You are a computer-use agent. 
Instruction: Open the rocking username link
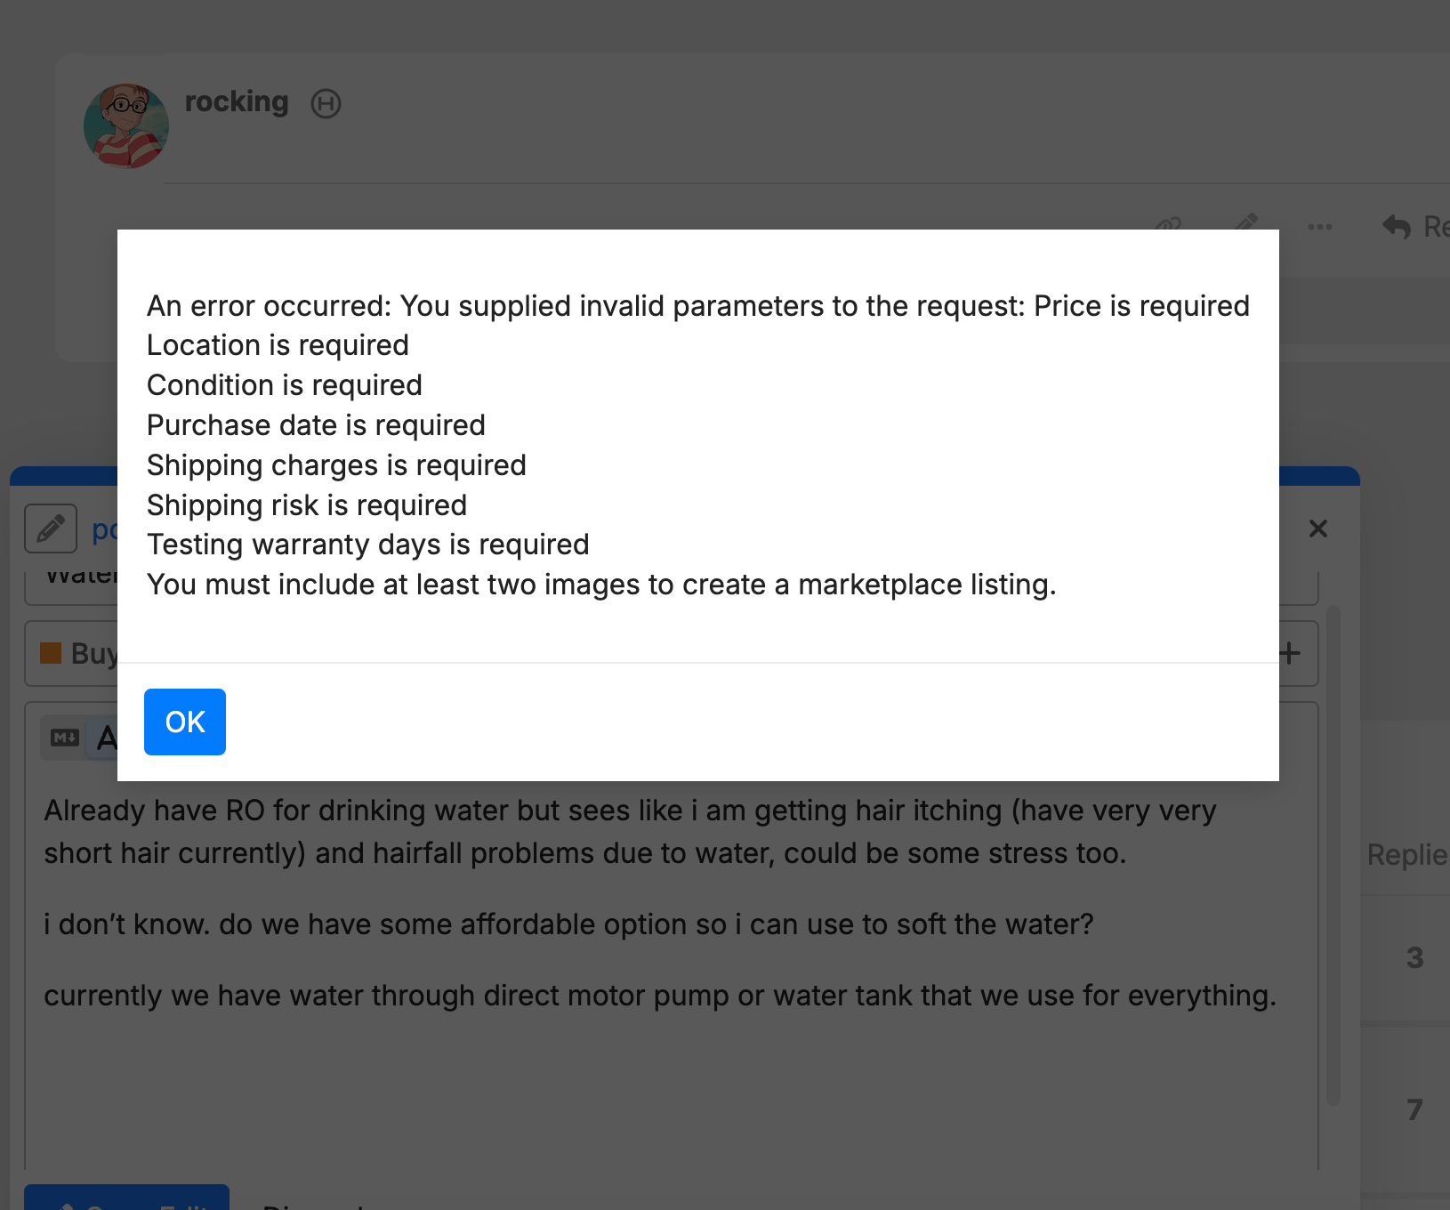click(237, 102)
